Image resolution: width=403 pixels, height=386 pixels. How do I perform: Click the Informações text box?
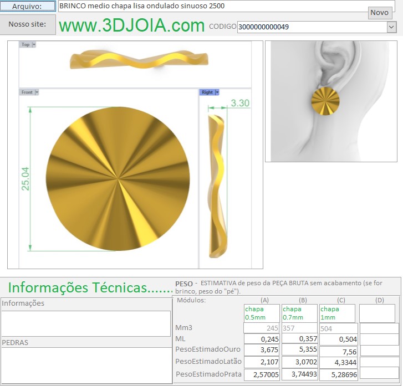click(86, 323)
